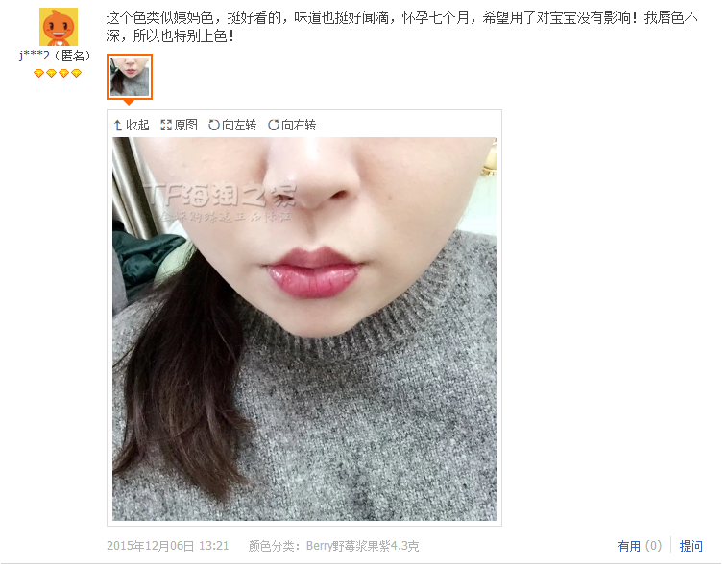Image resolution: width=727 pixels, height=564 pixels.
Task: Click the orange triangle pointer under the thumbnail
Action: tap(130, 102)
